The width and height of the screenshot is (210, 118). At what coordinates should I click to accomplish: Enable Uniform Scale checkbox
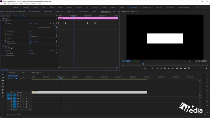coord(30,36)
